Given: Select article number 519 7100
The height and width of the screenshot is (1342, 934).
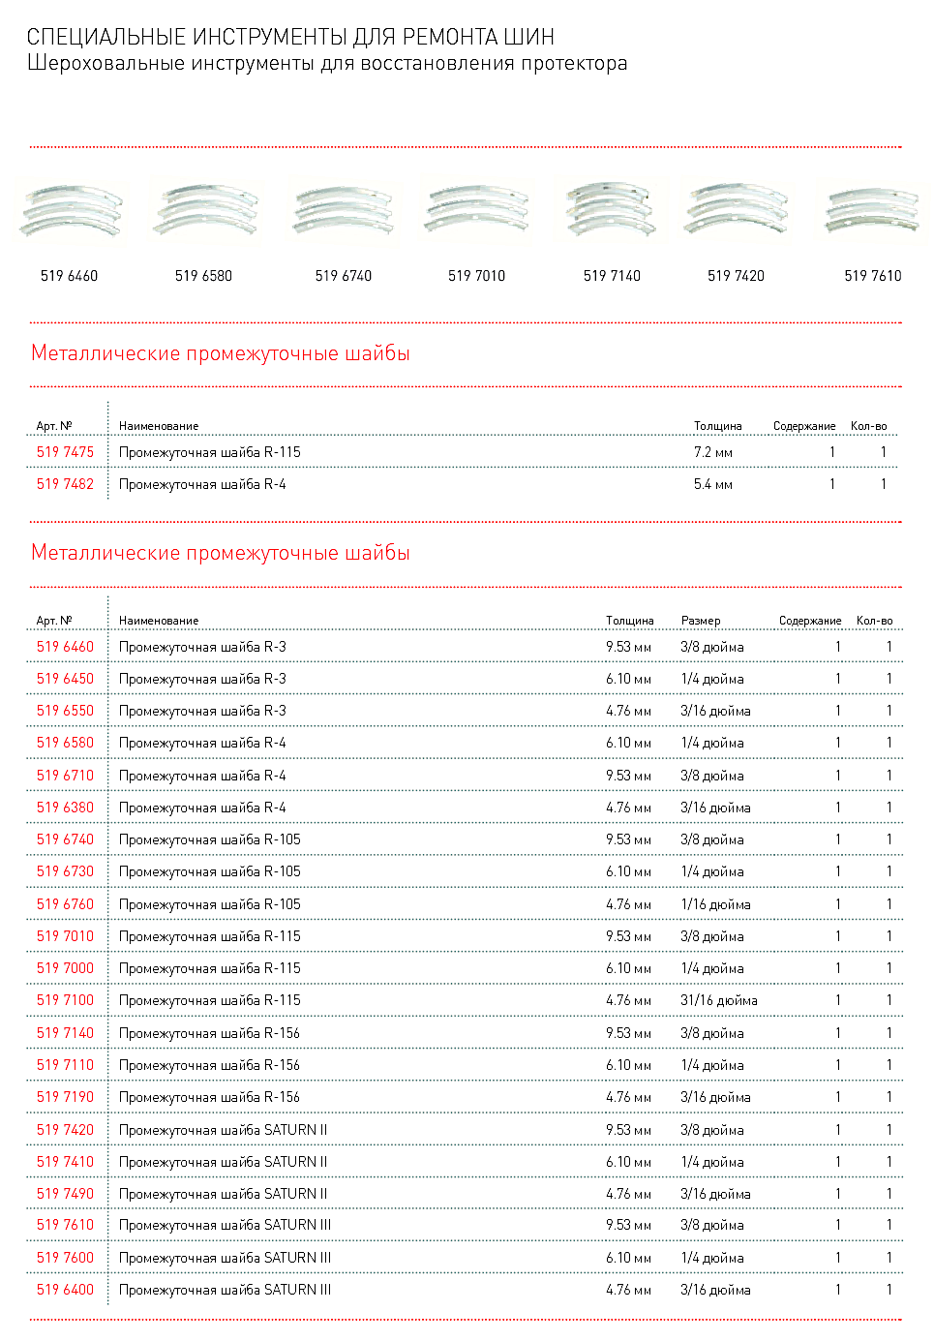Looking at the screenshot, I should click(x=65, y=1000).
